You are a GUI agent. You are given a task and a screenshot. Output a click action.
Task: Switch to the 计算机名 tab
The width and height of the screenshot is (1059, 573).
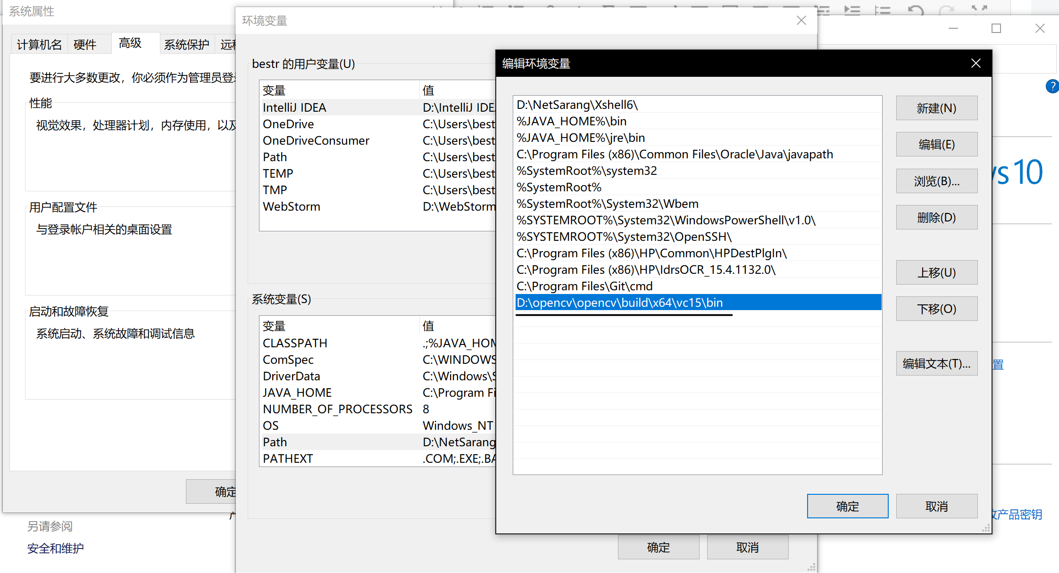pos(39,45)
